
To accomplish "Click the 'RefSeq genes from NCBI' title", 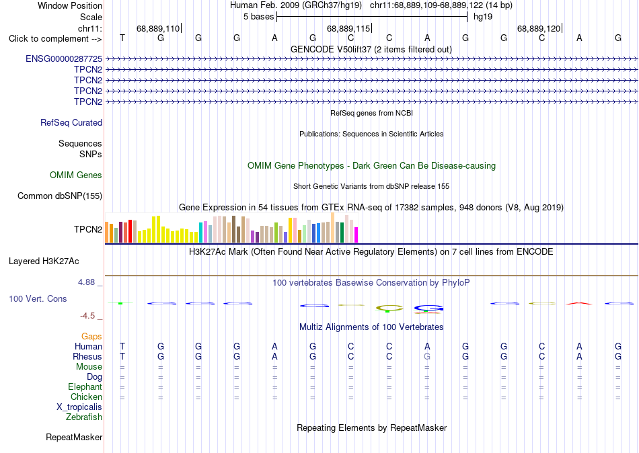I will pos(372,113).
